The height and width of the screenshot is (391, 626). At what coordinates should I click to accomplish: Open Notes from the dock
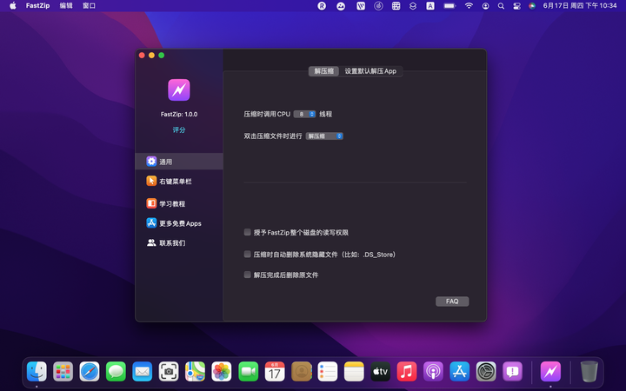(x=354, y=372)
